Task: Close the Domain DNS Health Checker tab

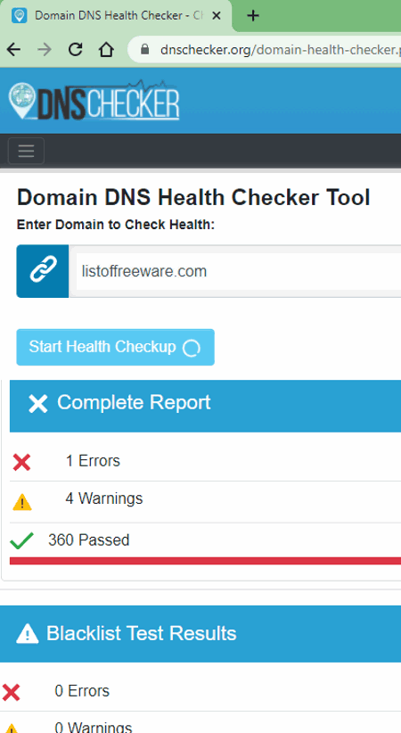Action: coord(216,15)
